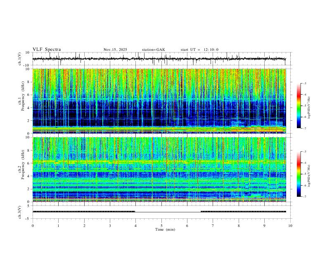Click the time axis tick label "2"
The image size is (327, 253).
click(84, 226)
